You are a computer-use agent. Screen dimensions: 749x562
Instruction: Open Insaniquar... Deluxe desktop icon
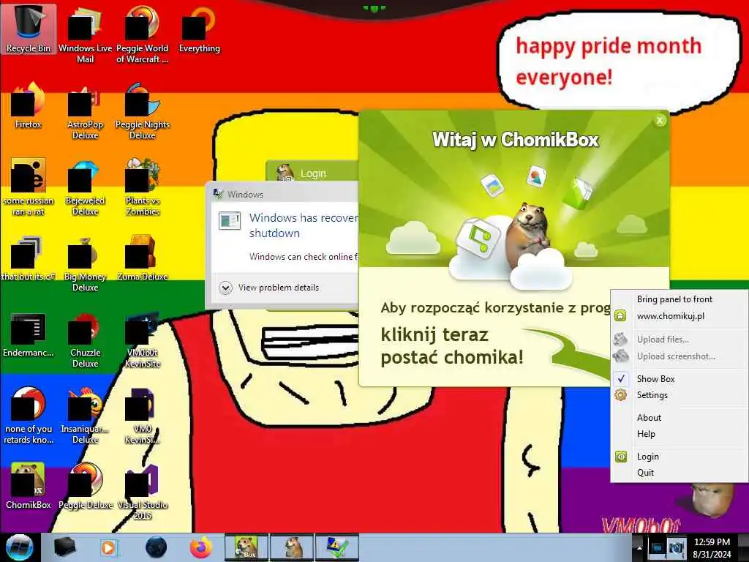(85, 416)
